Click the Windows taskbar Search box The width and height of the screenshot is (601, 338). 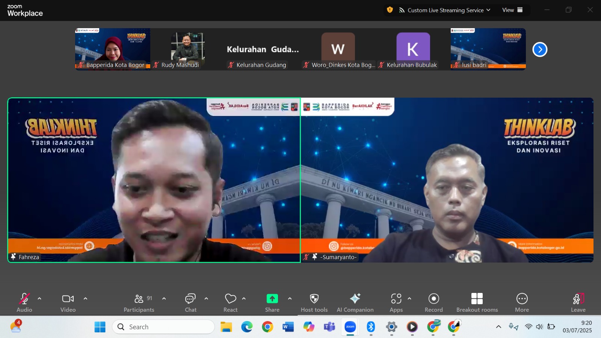[163, 327]
